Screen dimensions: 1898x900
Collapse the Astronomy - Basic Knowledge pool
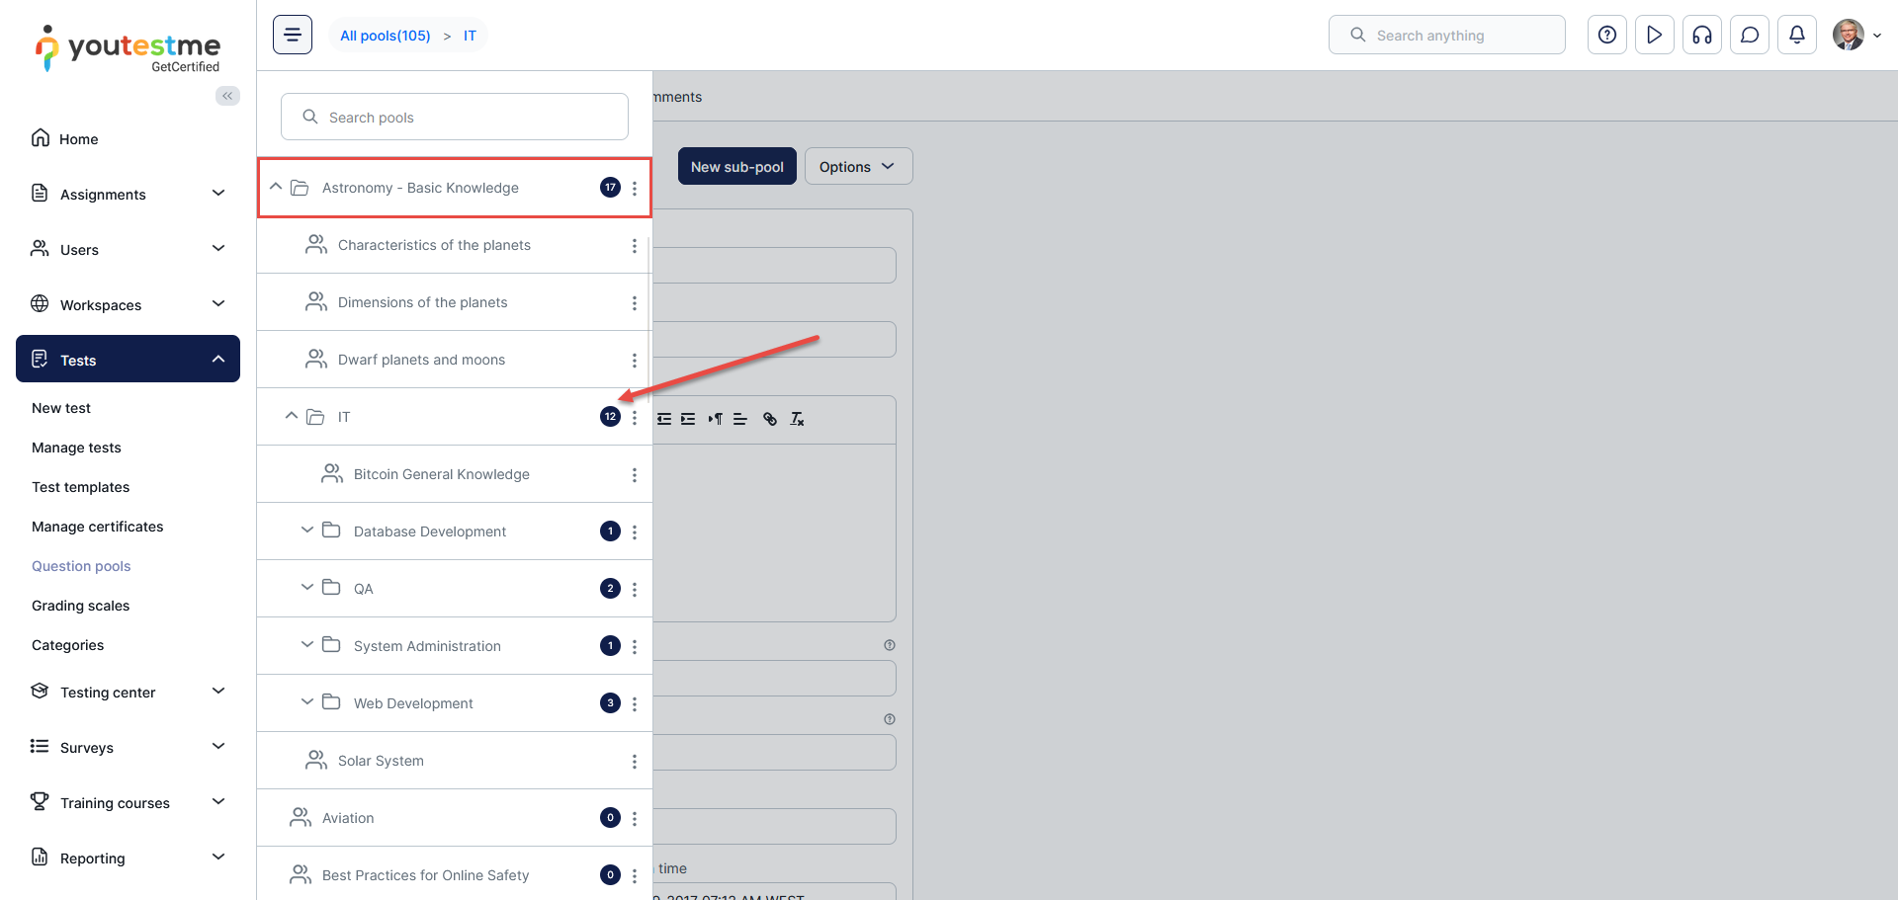276,187
